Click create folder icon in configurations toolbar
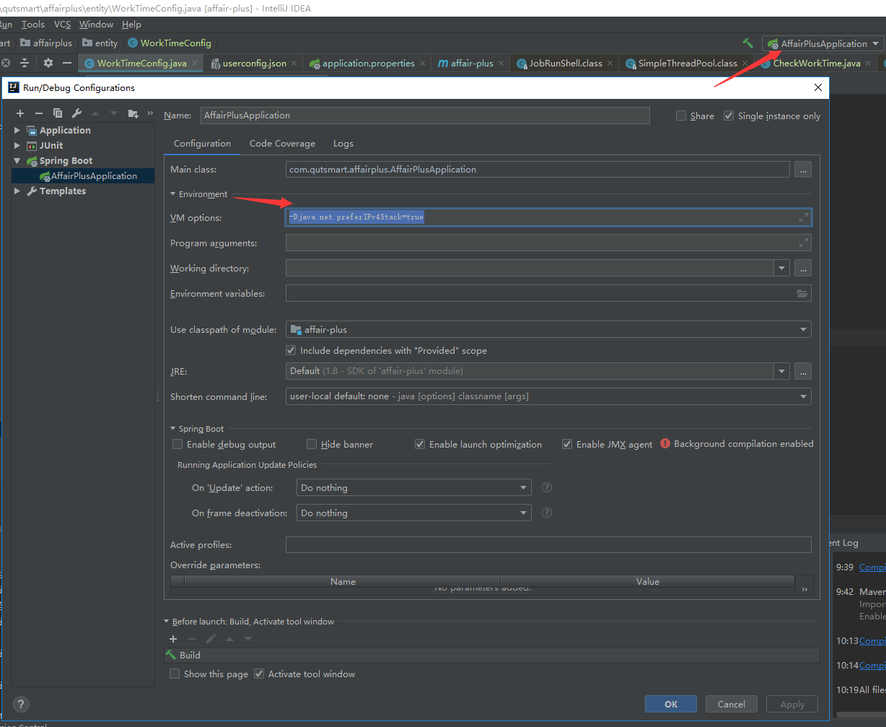The image size is (886, 727). tap(133, 113)
